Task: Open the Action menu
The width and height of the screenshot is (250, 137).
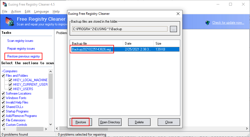Action: click(x=16, y=11)
